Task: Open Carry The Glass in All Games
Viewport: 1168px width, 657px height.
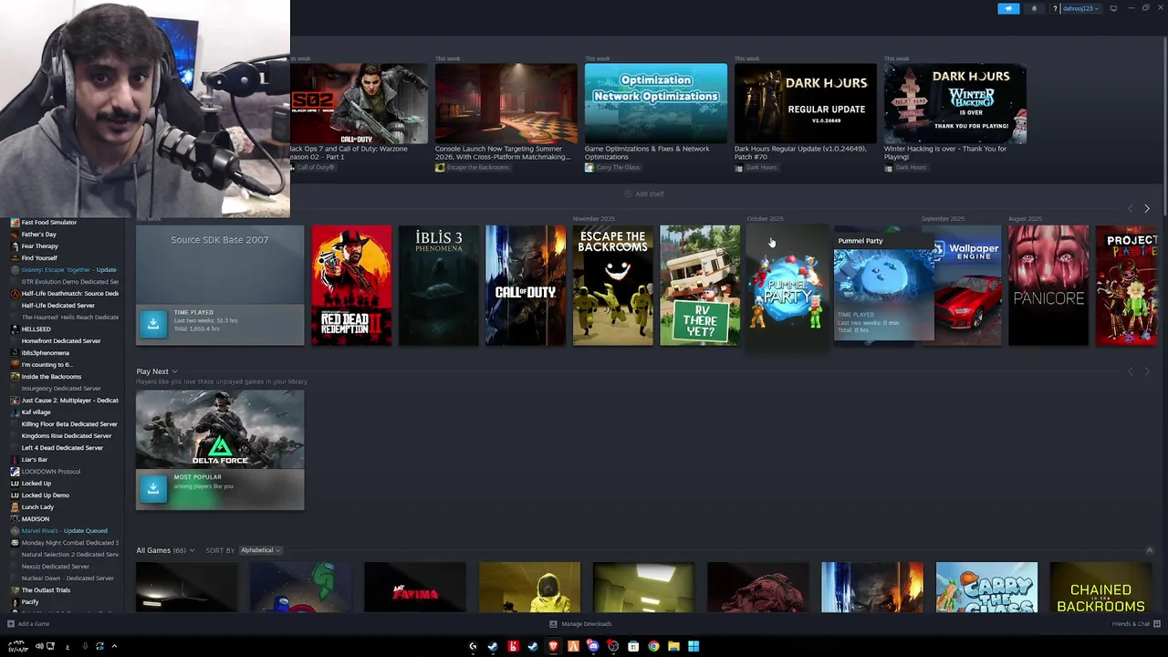Action: (986, 587)
